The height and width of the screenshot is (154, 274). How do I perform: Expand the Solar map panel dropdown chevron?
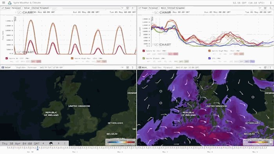click(x=122, y=67)
